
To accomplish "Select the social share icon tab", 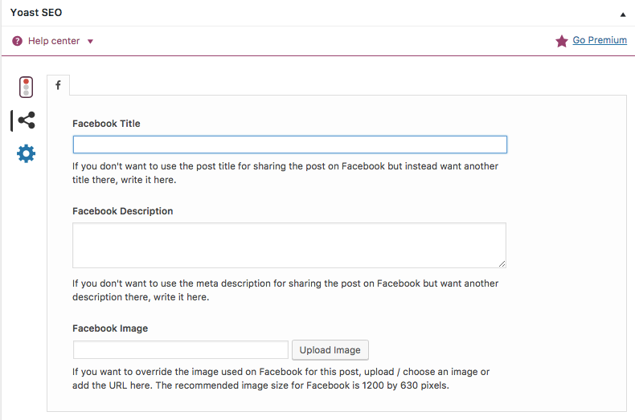I will (x=26, y=120).
